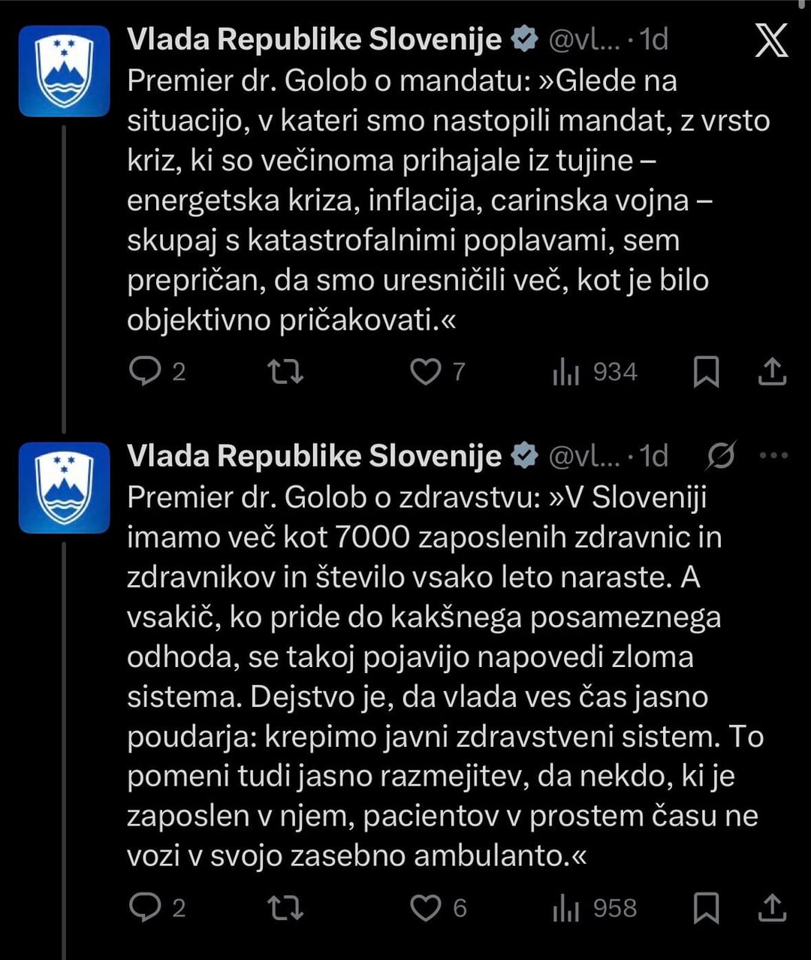Open the first tweet's profile avatar

(64, 71)
